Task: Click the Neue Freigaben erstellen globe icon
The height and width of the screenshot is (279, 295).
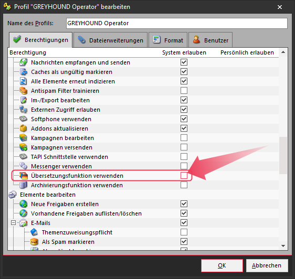Action: [24, 204]
